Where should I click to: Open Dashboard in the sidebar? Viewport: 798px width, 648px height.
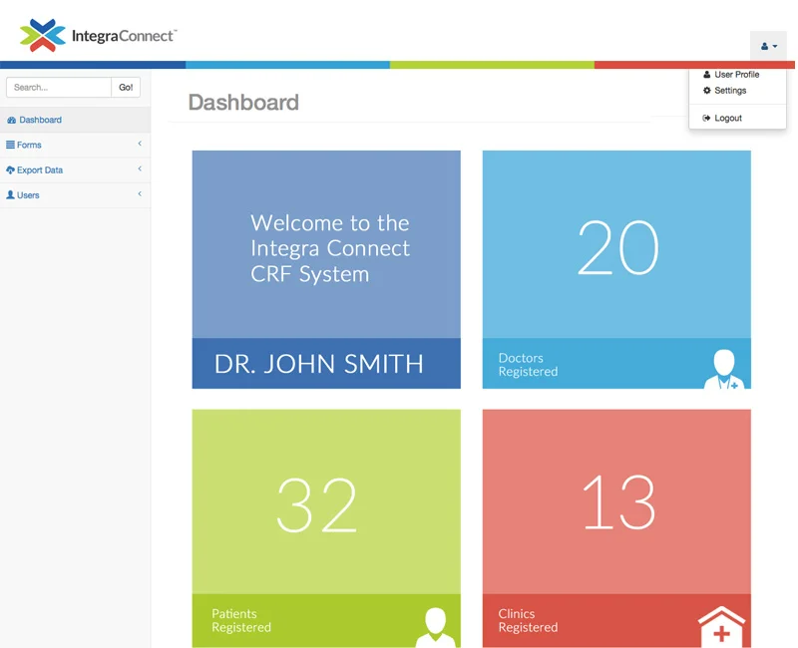(x=76, y=120)
